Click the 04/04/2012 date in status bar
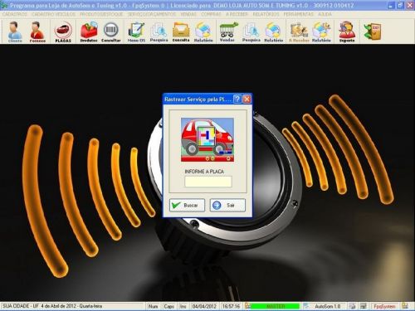The width and height of the screenshot is (415, 311). pyautogui.click(x=204, y=306)
